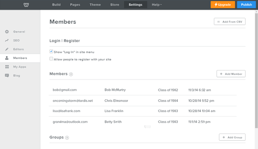The image size is (258, 149).
Task: Click the Upgrade button
Action: pyautogui.click(x=223, y=4)
